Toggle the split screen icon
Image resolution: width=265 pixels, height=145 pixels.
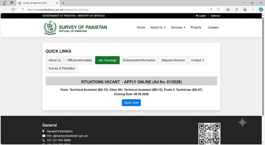pos(228,10)
